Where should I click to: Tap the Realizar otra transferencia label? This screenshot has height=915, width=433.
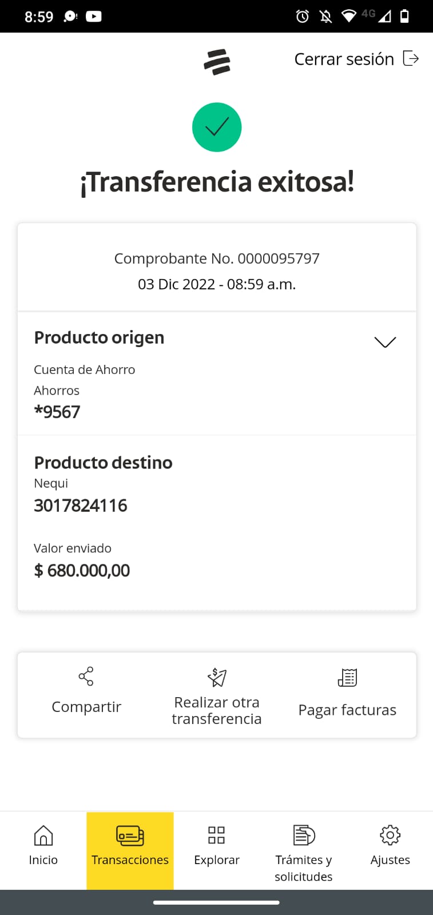click(217, 710)
